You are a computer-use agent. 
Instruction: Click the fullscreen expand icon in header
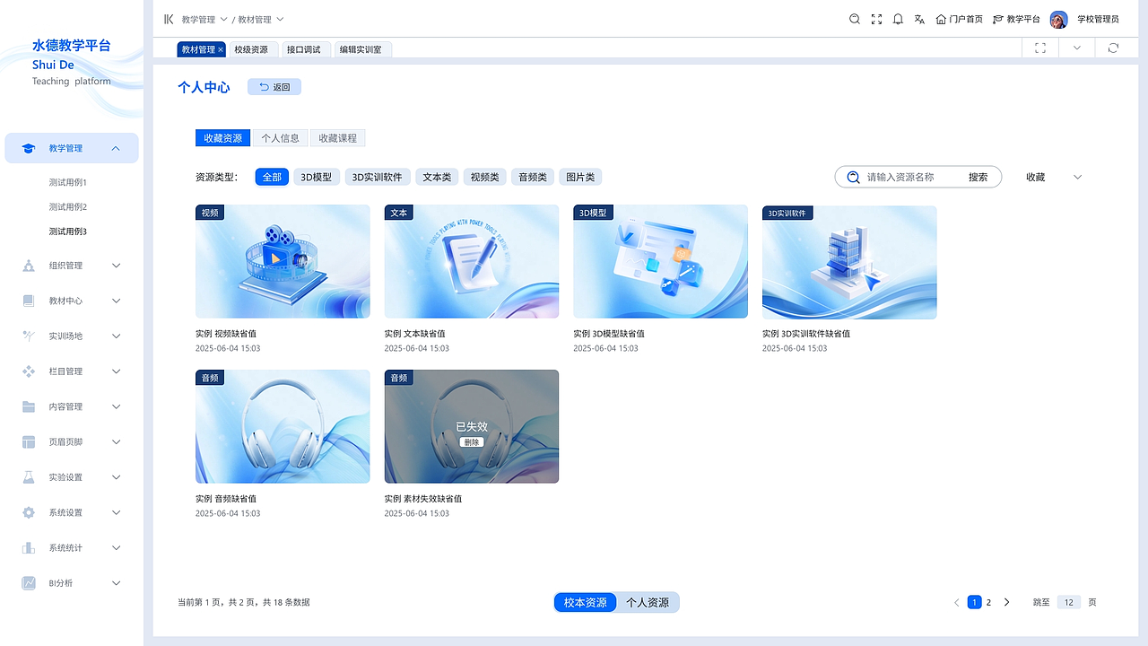[876, 19]
